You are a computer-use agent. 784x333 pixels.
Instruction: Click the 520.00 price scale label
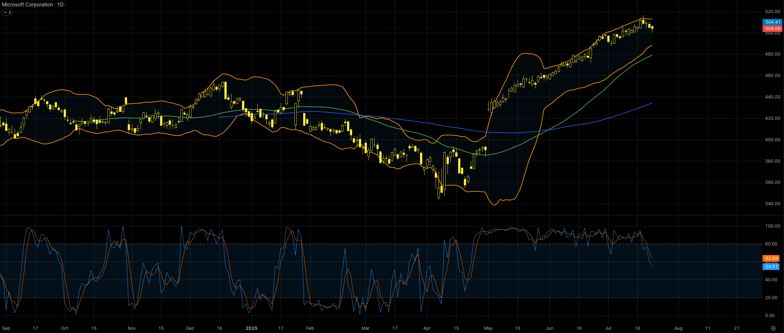772,12
